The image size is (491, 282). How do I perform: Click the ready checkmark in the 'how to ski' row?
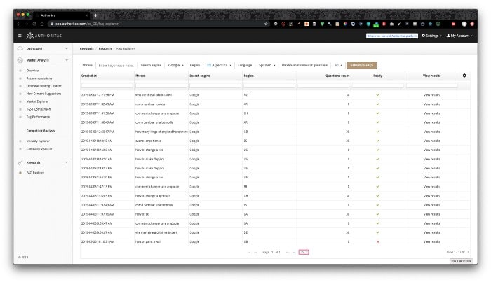tap(377, 214)
